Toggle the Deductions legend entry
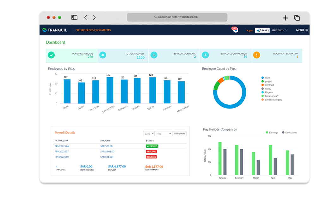The image size is (332, 223). coord(288,132)
